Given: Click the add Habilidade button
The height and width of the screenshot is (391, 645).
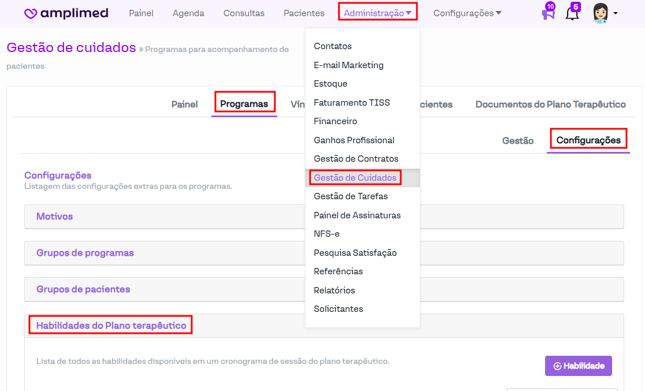Looking at the screenshot, I should click(x=578, y=366).
